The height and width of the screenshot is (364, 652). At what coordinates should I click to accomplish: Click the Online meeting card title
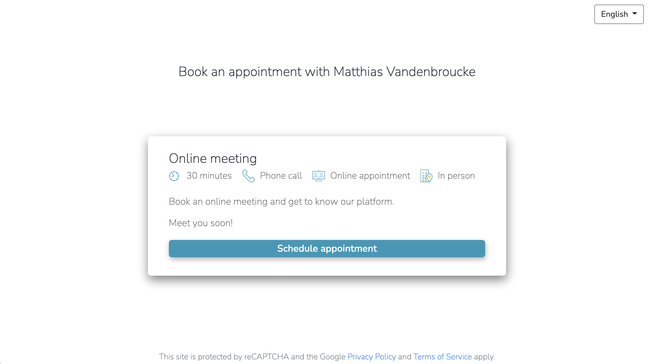pos(213,159)
